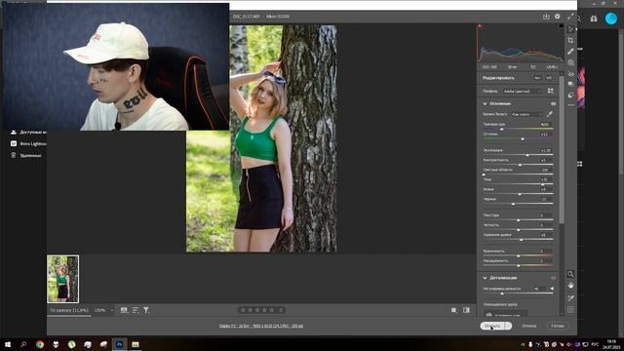This screenshot has height=351, width=624.
Task: Click the Оттенок slider track
Action: [x=518, y=138]
